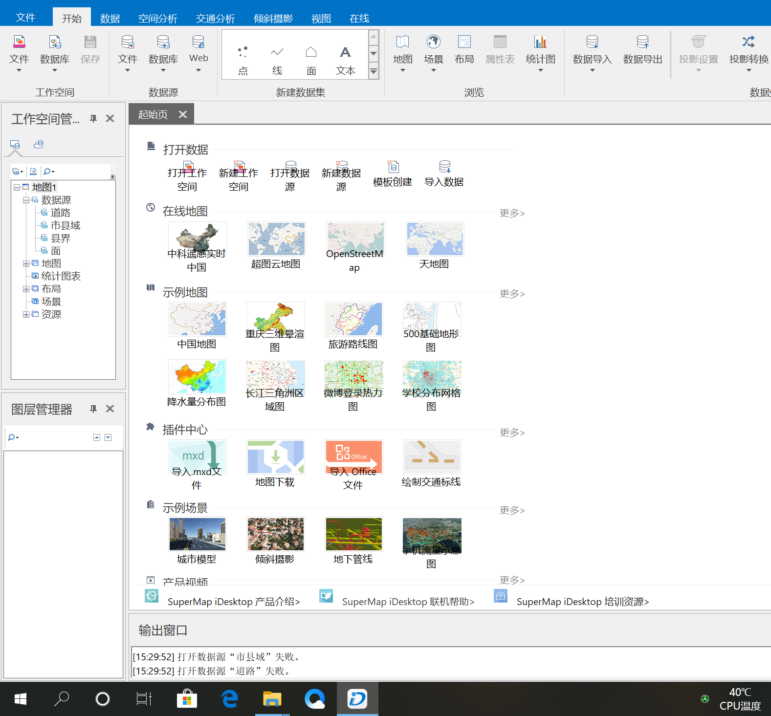Expand the 地图 tree node

tap(26, 263)
